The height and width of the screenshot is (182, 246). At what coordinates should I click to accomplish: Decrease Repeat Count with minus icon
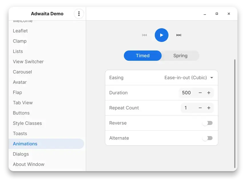(x=200, y=108)
